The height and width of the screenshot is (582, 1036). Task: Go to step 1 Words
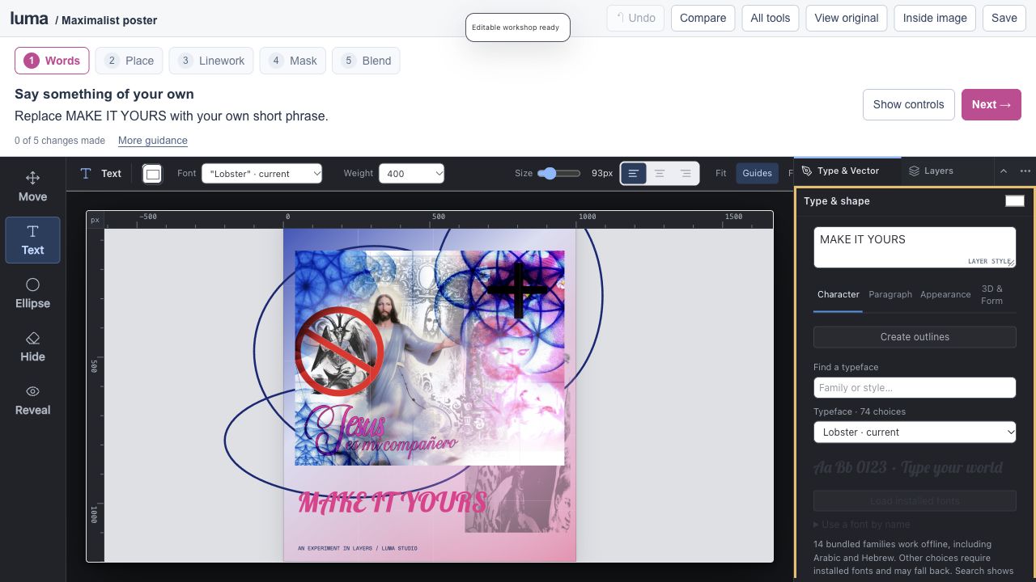tap(52, 61)
